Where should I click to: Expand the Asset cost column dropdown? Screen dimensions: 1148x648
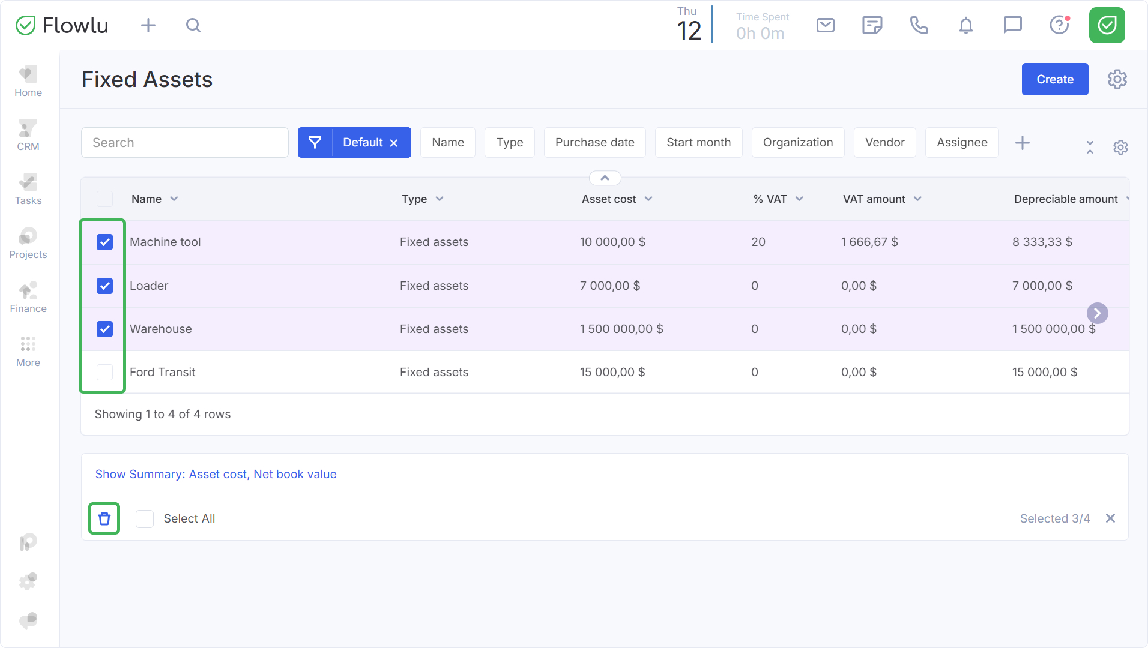point(648,199)
